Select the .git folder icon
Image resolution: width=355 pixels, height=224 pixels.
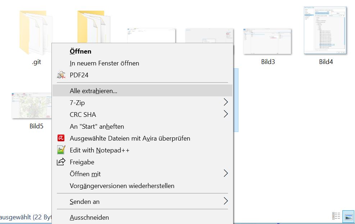(36, 33)
